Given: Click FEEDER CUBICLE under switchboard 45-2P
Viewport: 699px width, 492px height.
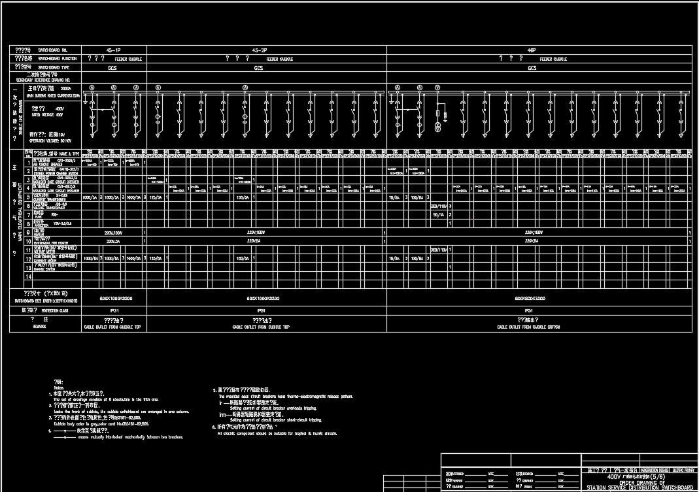Looking at the screenshot, I should pos(279,59).
